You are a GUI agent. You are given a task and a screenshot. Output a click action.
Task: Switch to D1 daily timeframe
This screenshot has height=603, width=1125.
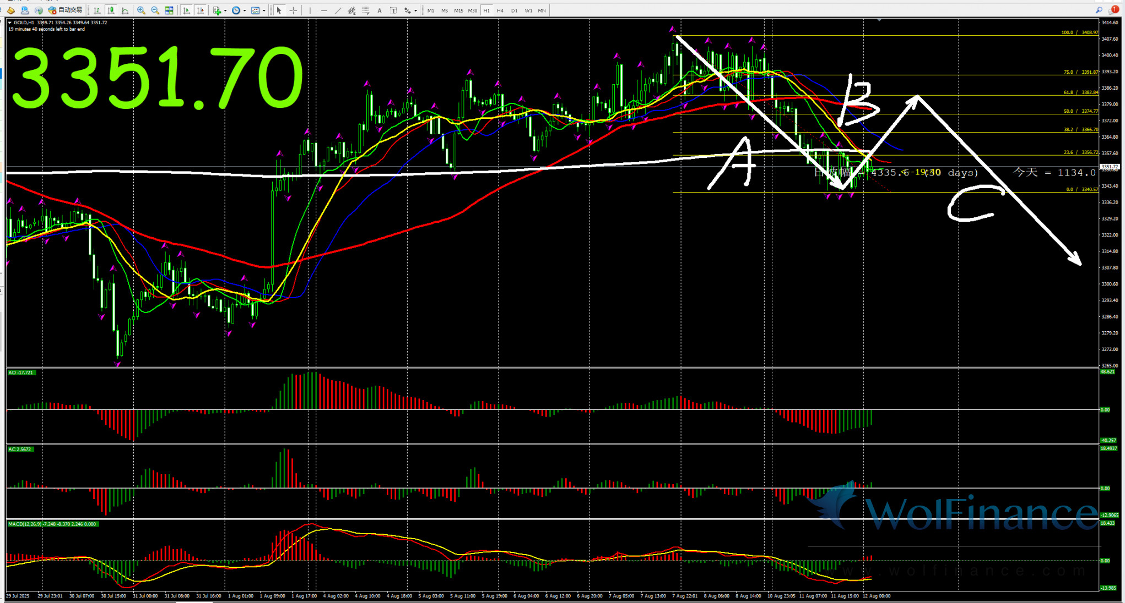[515, 10]
